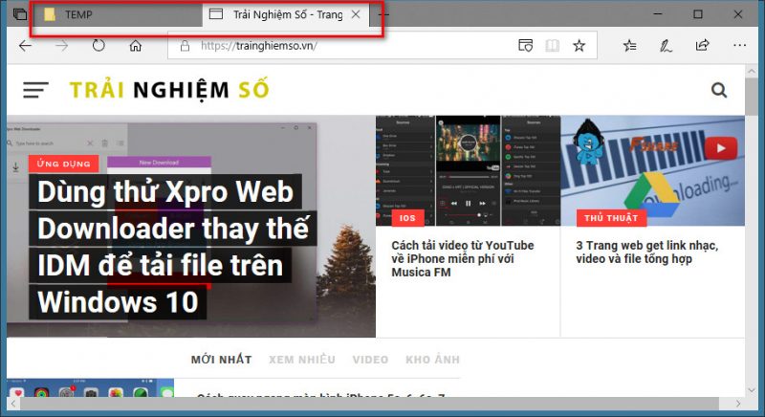Add page to favorites with star
The image size is (765, 417).
click(579, 46)
